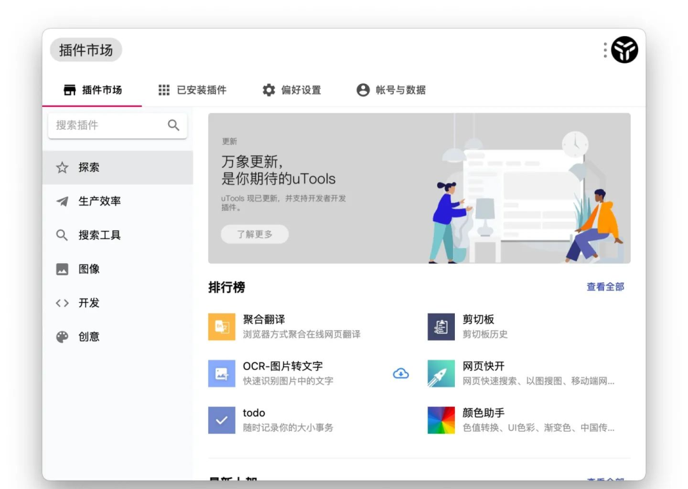
Task: Select the 探索 star icon in sidebar
Action: (x=61, y=167)
